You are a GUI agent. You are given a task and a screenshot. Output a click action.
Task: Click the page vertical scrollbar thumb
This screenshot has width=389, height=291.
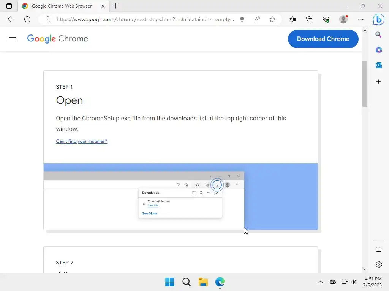point(365,84)
